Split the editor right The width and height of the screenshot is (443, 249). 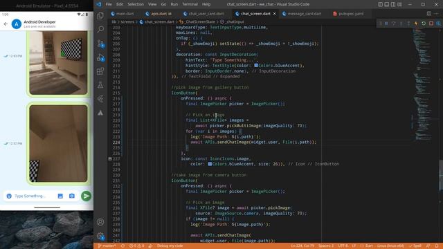tap(429, 14)
